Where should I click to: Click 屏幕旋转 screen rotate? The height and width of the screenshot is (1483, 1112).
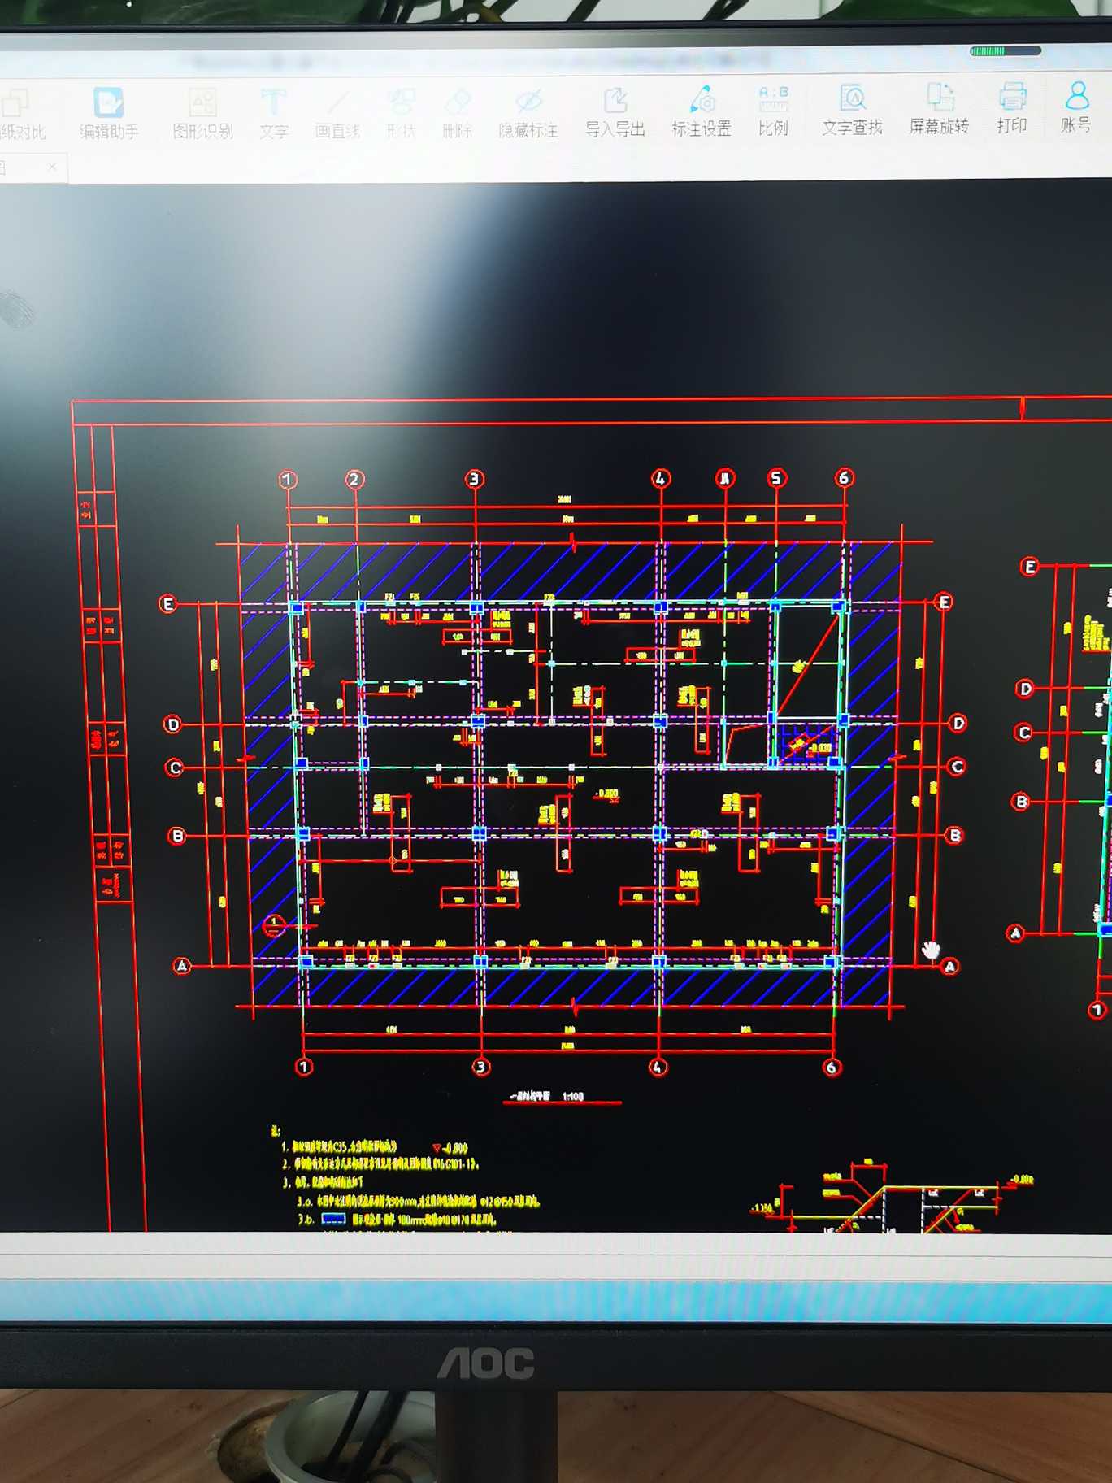point(939,109)
